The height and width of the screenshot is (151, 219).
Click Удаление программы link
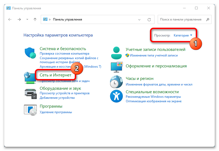[56, 112]
